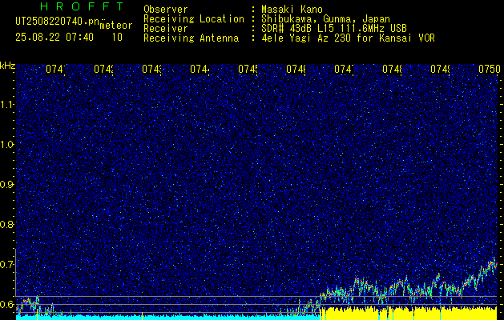The width and height of the screenshot is (504, 320).
Task: Click observer name Masaki Kano
Action: (292, 9)
